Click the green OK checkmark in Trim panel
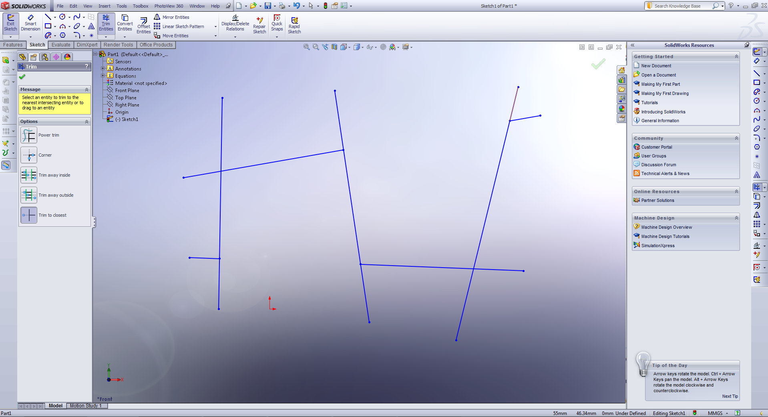768x417 pixels. click(22, 77)
